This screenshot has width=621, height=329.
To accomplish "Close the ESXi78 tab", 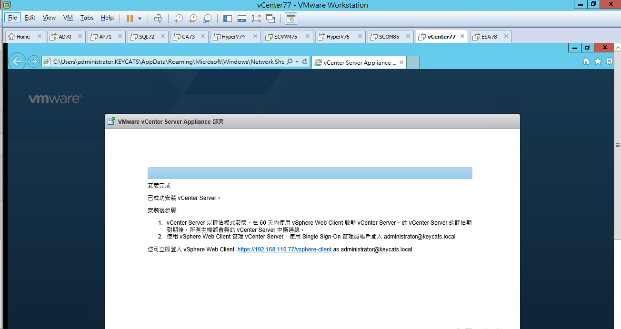I will [x=506, y=36].
